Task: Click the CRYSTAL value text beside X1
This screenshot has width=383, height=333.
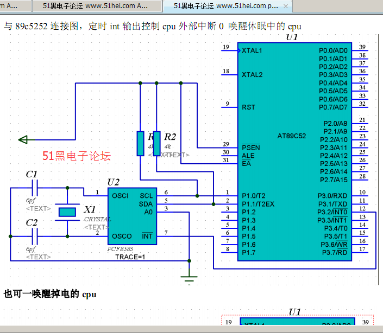Action: pyautogui.click(x=97, y=219)
